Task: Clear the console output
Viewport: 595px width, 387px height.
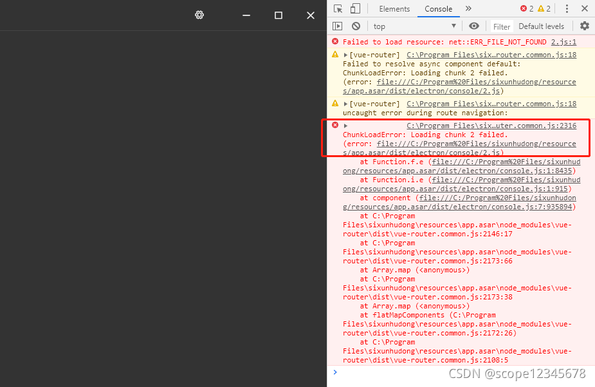Action: click(x=356, y=26)
